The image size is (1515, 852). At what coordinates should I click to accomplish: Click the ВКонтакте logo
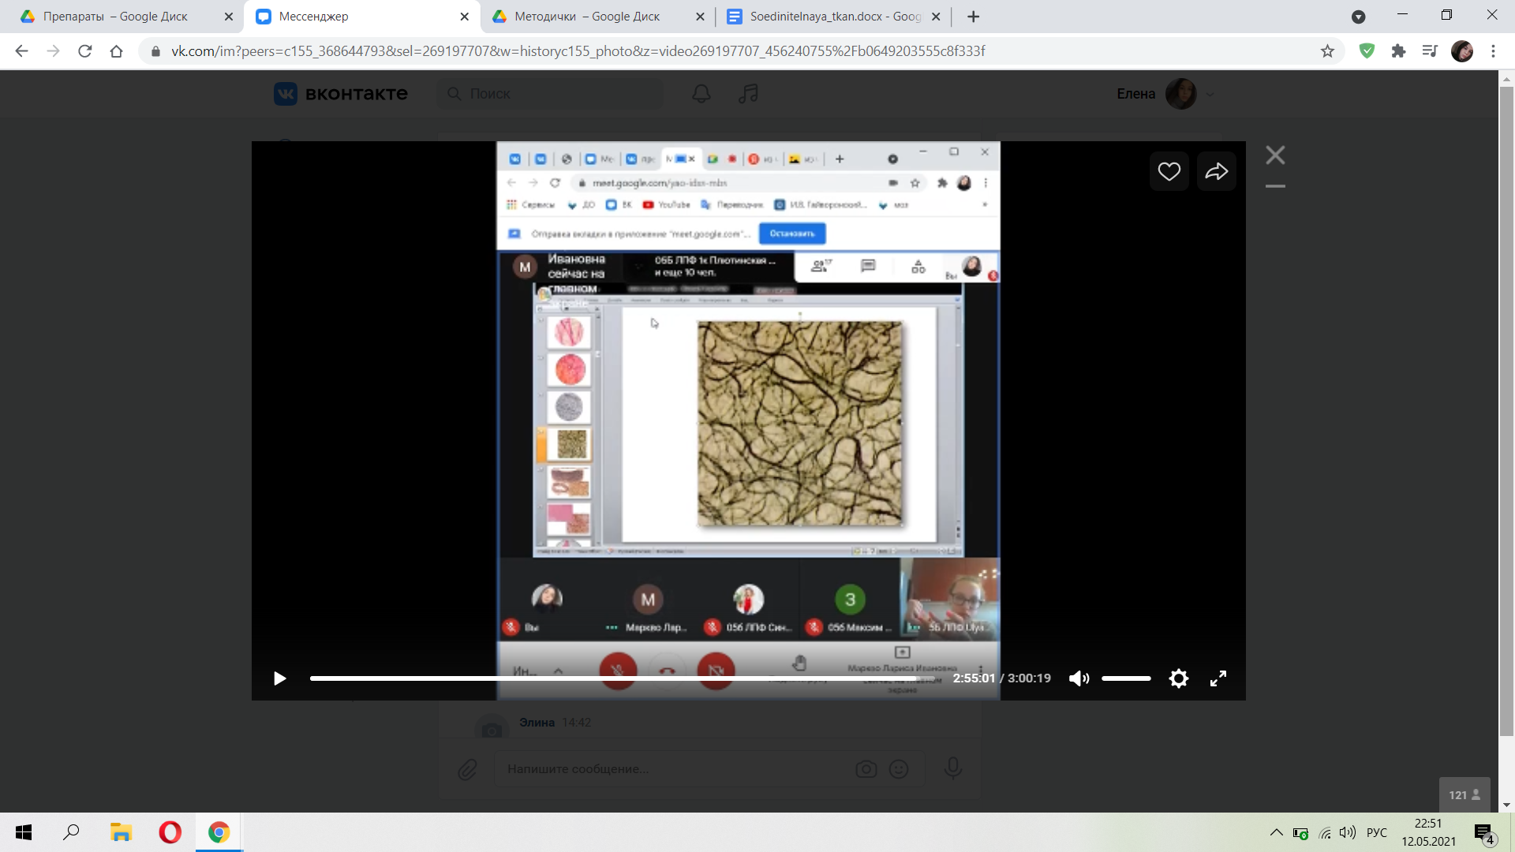point(341,94)
